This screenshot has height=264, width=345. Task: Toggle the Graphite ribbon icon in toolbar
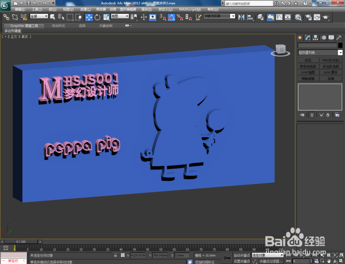coord(270,17)
